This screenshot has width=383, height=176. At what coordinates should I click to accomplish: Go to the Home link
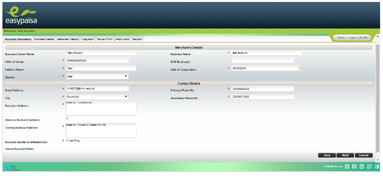(x=341, y=38)
